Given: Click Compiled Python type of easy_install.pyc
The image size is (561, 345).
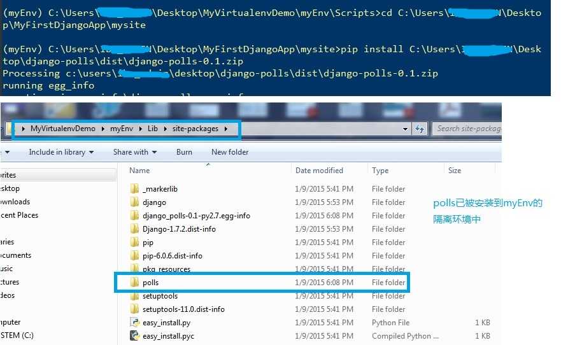Looking at the screenshot, I should tap(405, 336).
